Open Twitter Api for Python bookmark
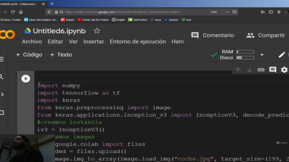 (93, 20)
